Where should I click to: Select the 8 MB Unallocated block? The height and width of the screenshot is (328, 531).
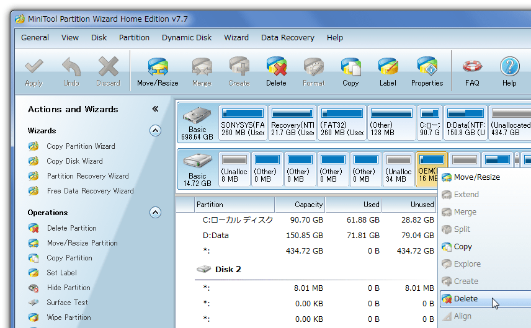coord(234,169)
